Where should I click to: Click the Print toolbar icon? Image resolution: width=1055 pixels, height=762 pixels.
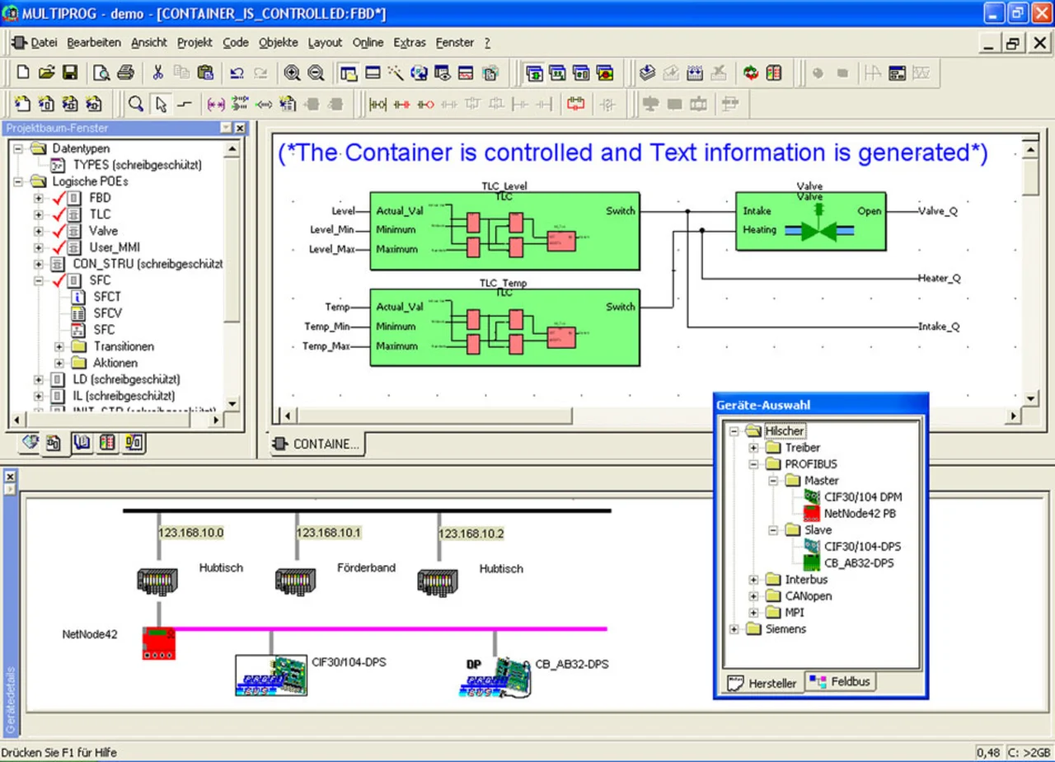125,73
